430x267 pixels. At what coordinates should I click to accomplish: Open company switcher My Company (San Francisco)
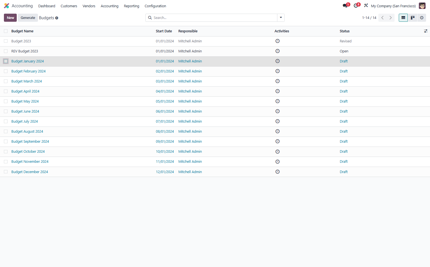click(393, 6)
